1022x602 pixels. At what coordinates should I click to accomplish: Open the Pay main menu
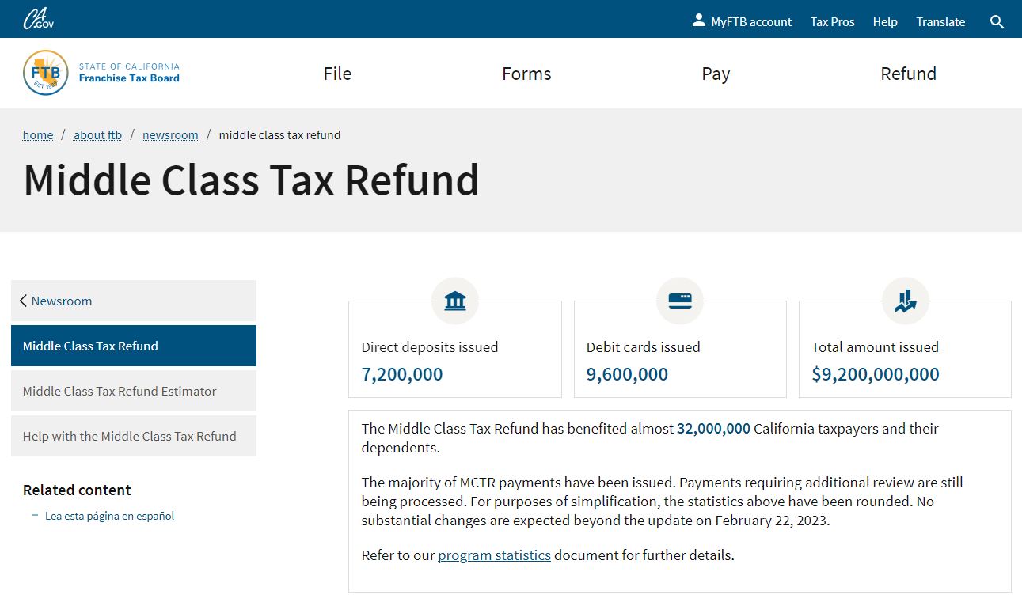(716, 74)
